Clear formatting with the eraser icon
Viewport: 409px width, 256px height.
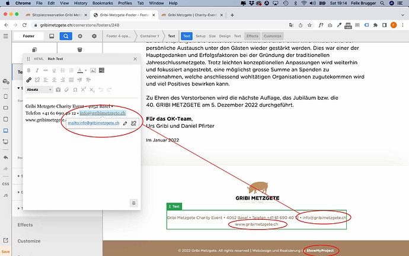click(66, 90)
